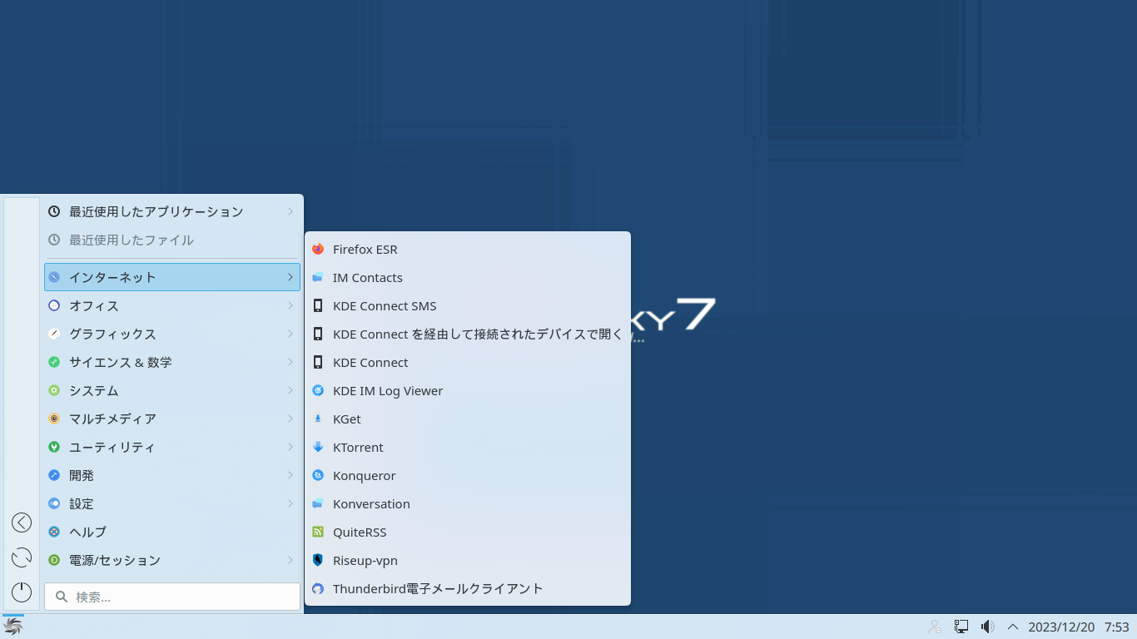Screen dimensions: 1137x639
Task: Click the power icon in menu sidebar
Action: tap(22, 592)
